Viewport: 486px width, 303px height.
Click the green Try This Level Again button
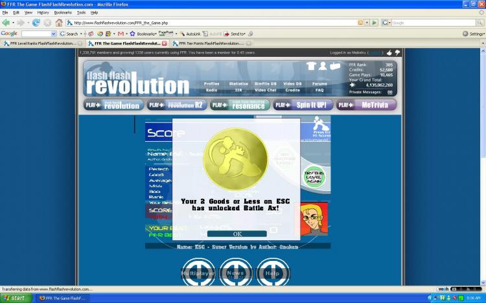coord(314,177)
